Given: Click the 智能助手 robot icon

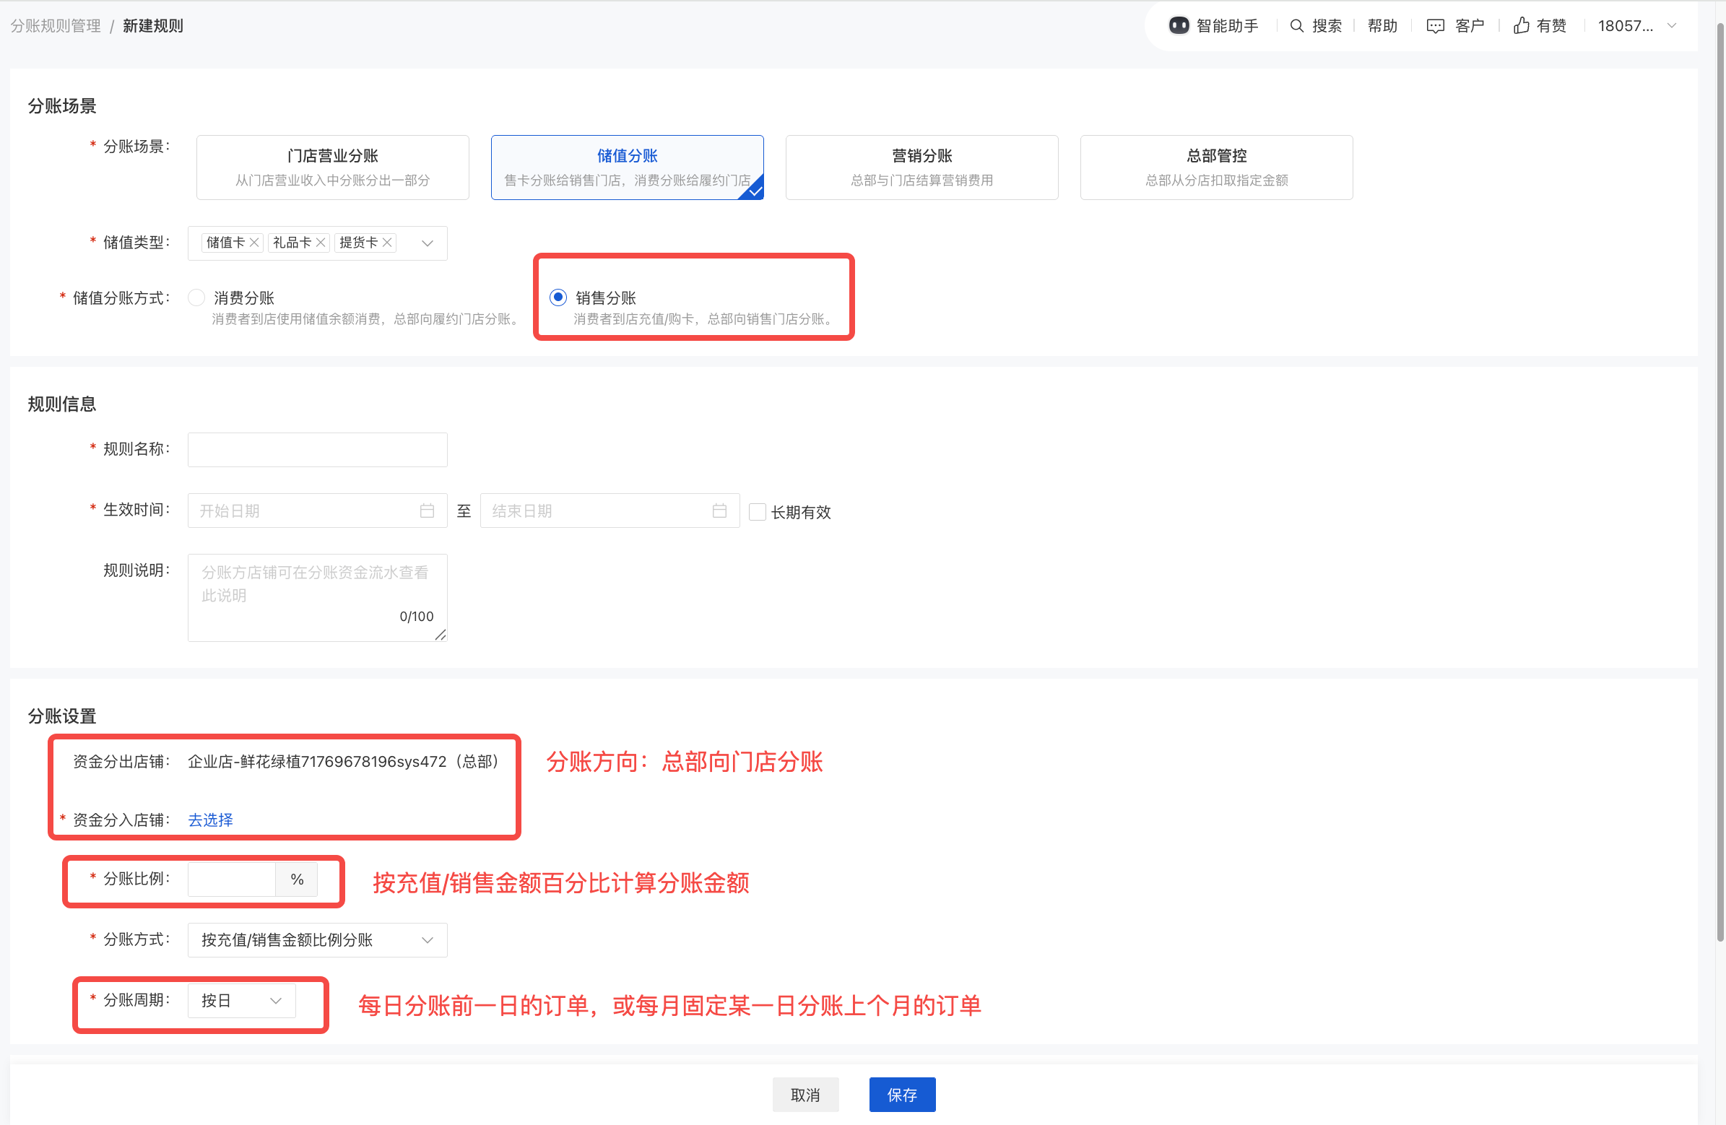Looking at the screenshot, I should [1179, 25].
